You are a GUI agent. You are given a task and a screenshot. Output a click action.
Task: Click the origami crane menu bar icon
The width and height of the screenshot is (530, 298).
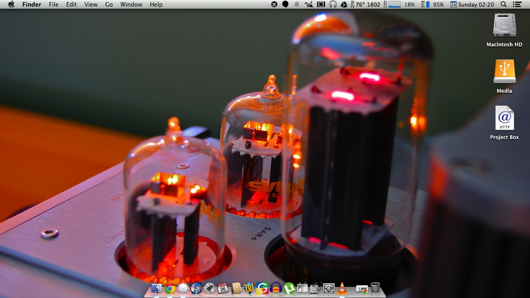click(x=309, y=5)
